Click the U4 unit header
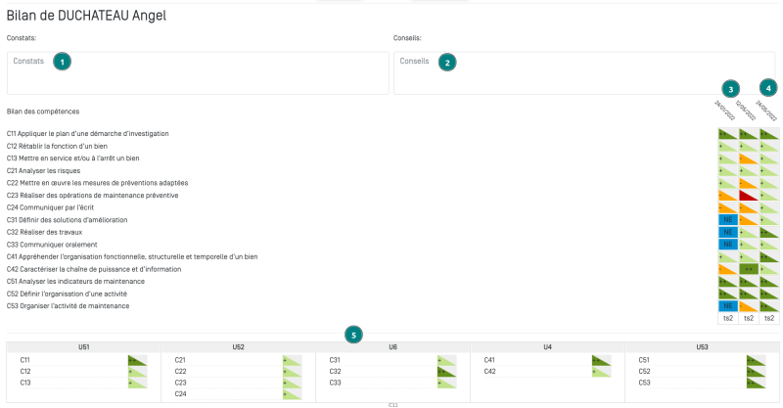 [547, 346]
